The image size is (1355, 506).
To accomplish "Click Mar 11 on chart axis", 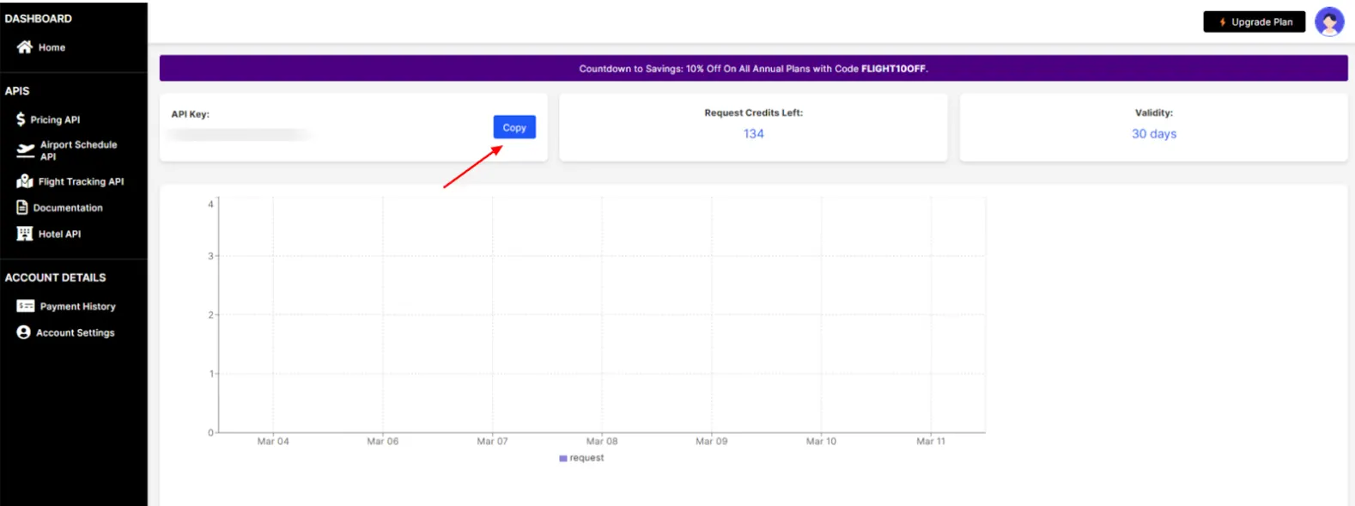I will [931, 442].
